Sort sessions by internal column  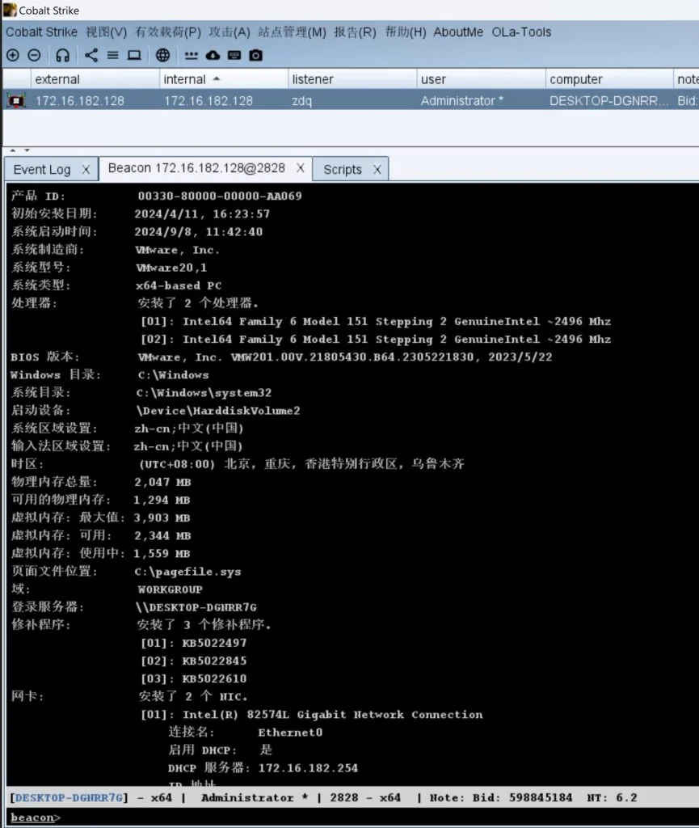pyautogui.click(x=224, y=79)
